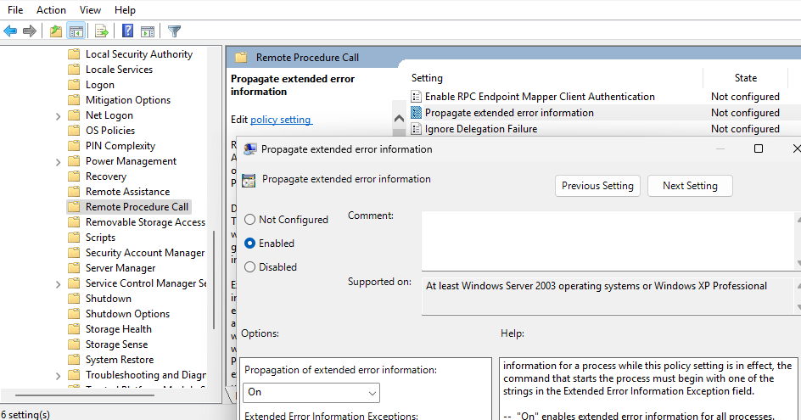This screenshot has height=420, width=801.
Task: Select the Mitigation Options tree item
Action: (128, 100)
